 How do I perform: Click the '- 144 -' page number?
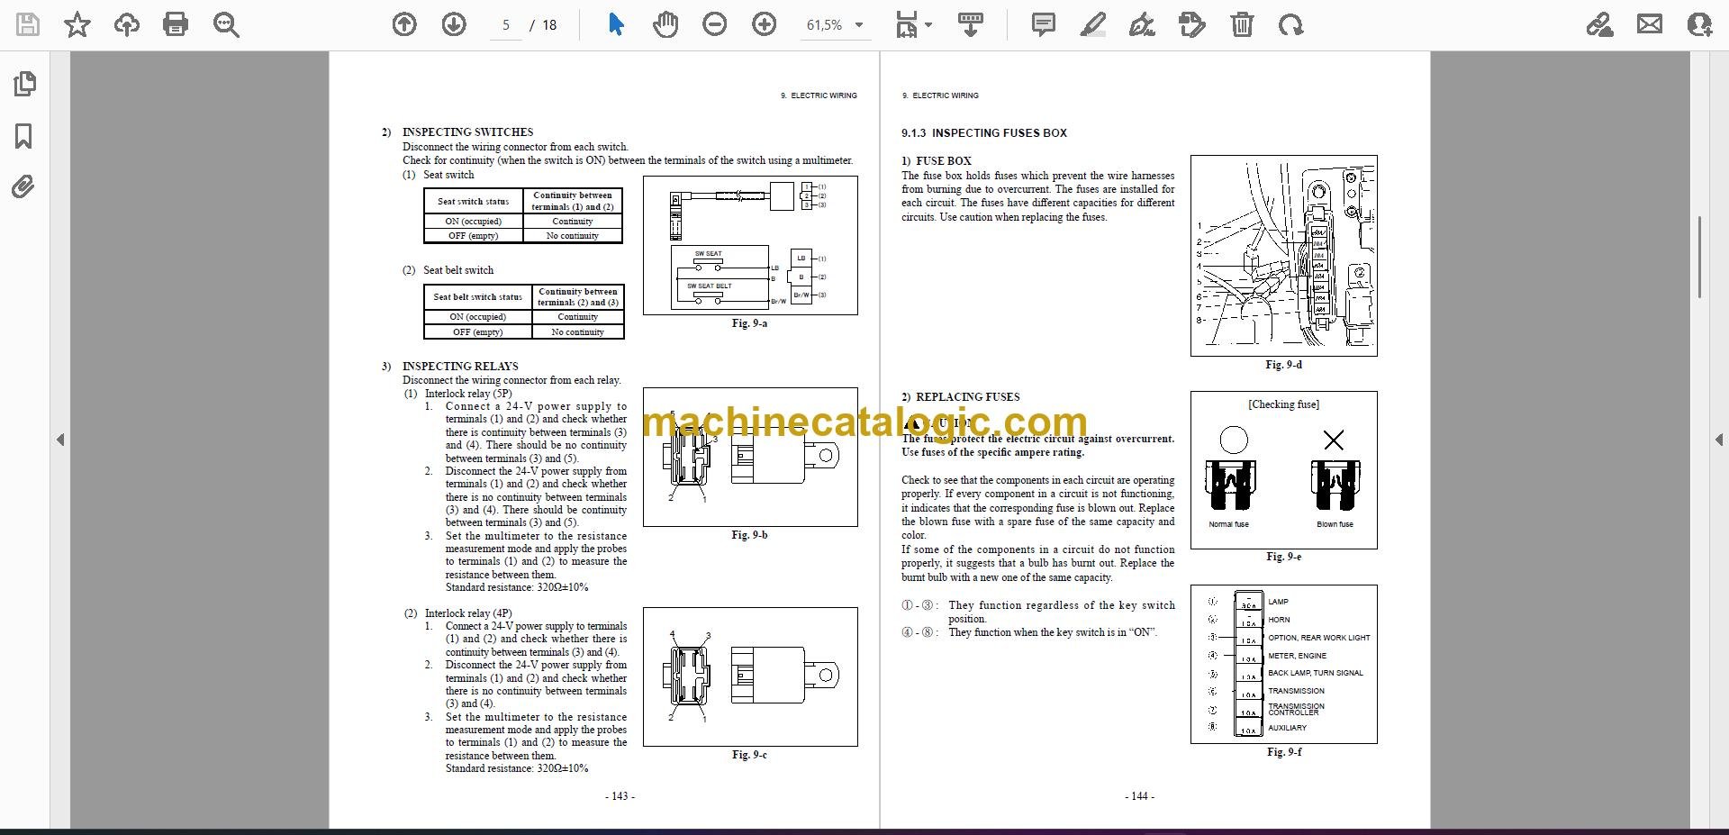coord(1139,796)
